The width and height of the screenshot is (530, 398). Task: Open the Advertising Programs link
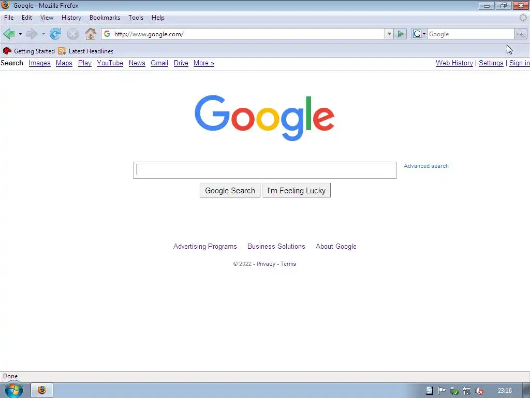coord(205,246)
